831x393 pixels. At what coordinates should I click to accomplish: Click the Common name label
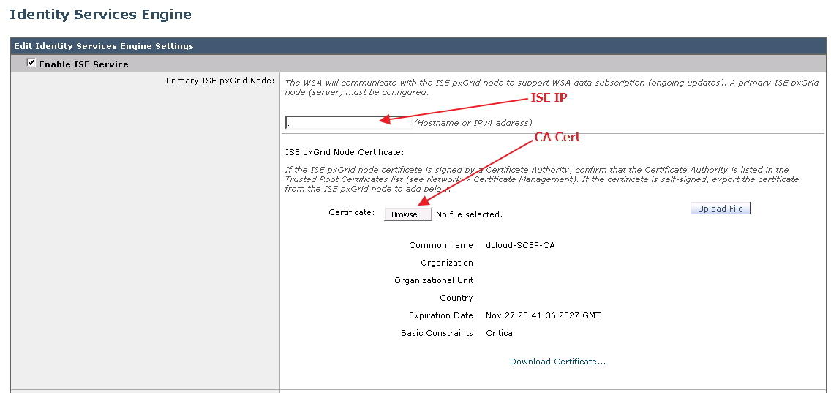(x=443, y=245)
